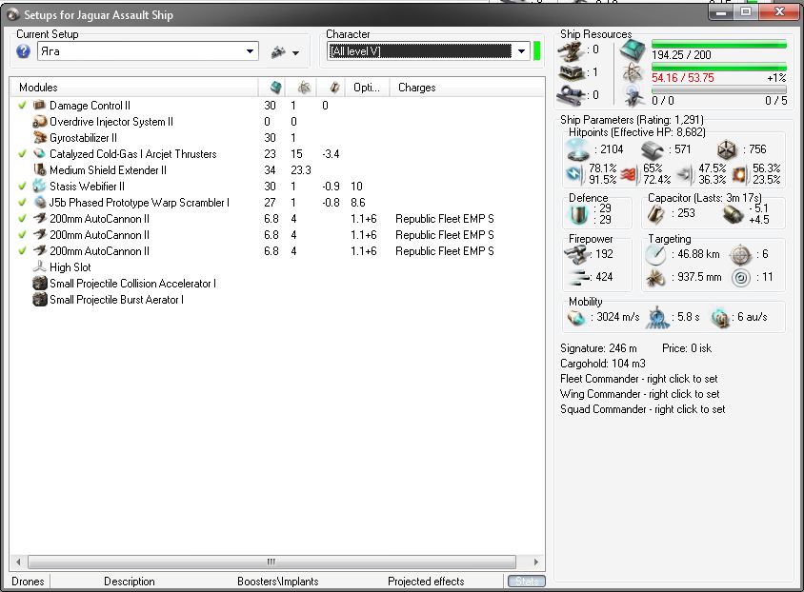This screenshot has height=592, width=804.
Task: Click the horizontal scrollbar left arrow
Action: tap(18, 562)
